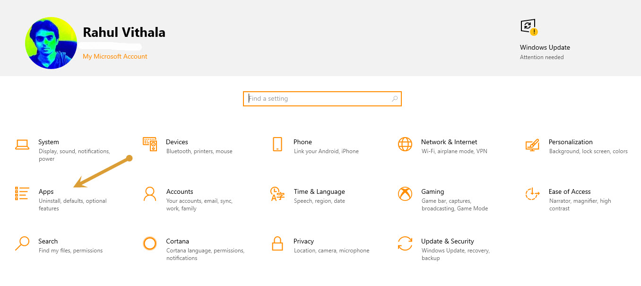Open the Time & Language icon
This screenshot has height=286, width=641.
click(x=277, y=194)
